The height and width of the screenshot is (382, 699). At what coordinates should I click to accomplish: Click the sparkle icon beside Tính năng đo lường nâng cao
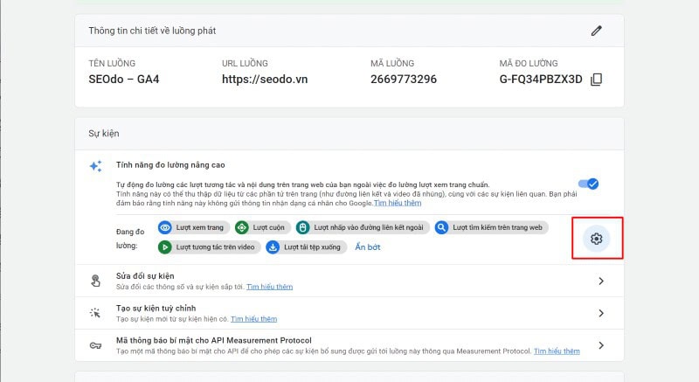click(x=96, y=166)
